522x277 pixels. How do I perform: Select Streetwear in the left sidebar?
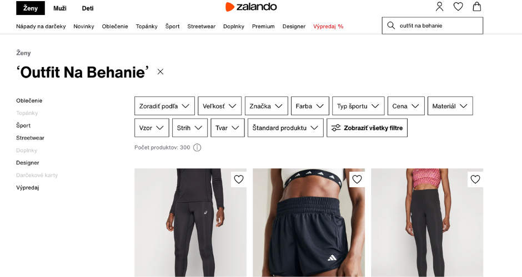31,138
